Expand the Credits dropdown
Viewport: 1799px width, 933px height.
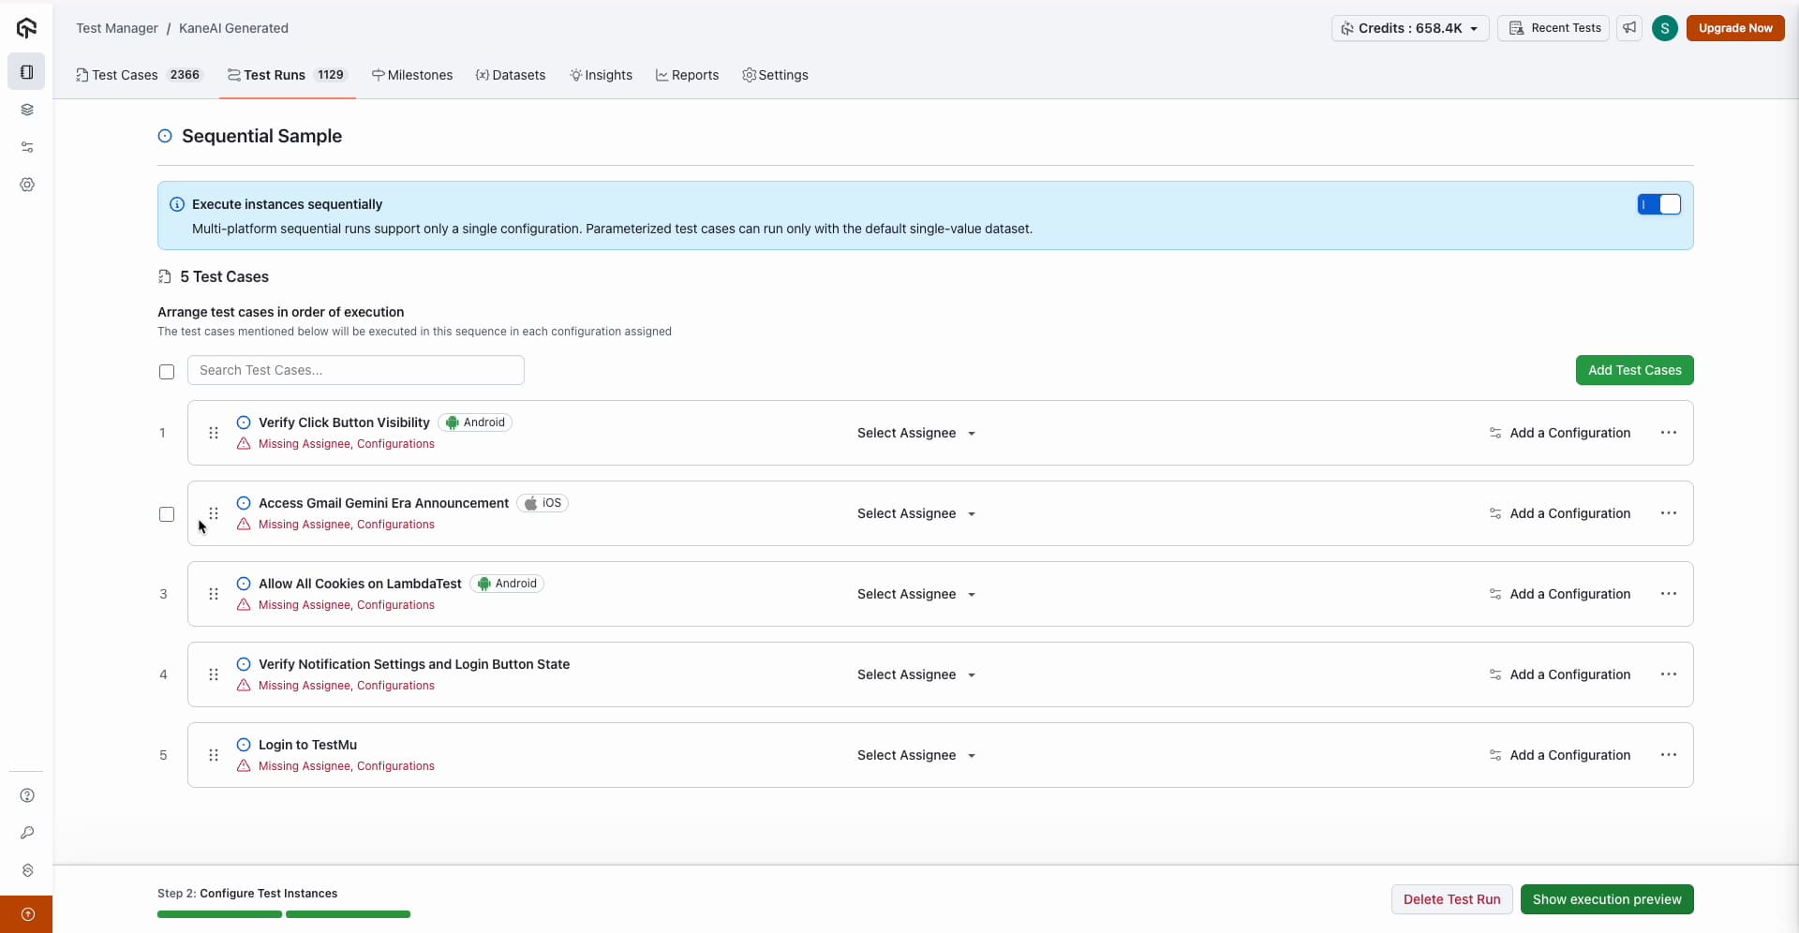(1473, 28)
